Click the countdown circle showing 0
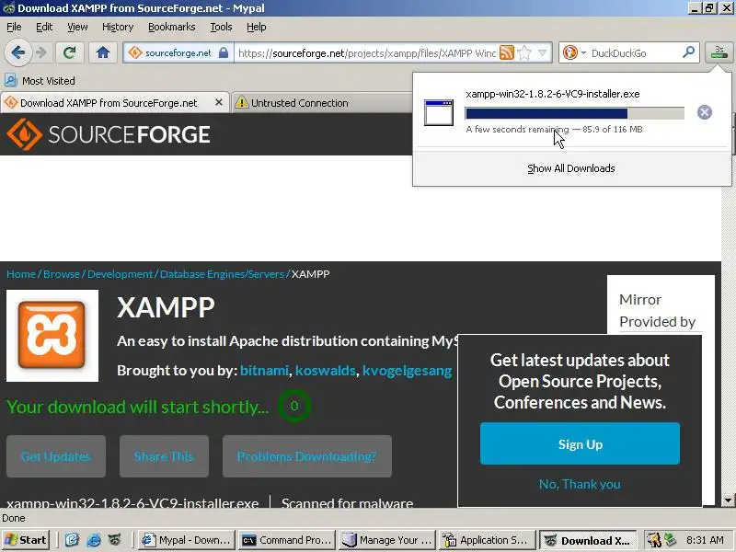 click(293, 406)
